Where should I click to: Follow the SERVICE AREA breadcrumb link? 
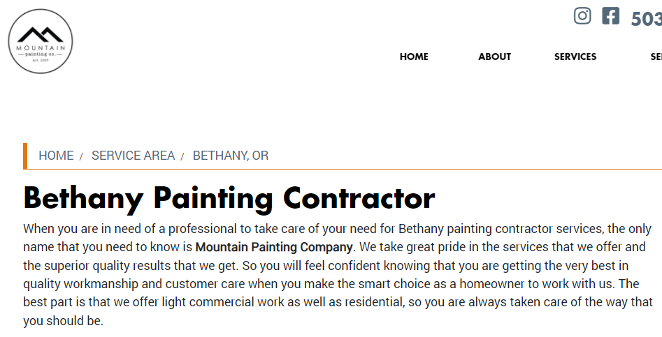pyautogui.click(x=133, y=156)
